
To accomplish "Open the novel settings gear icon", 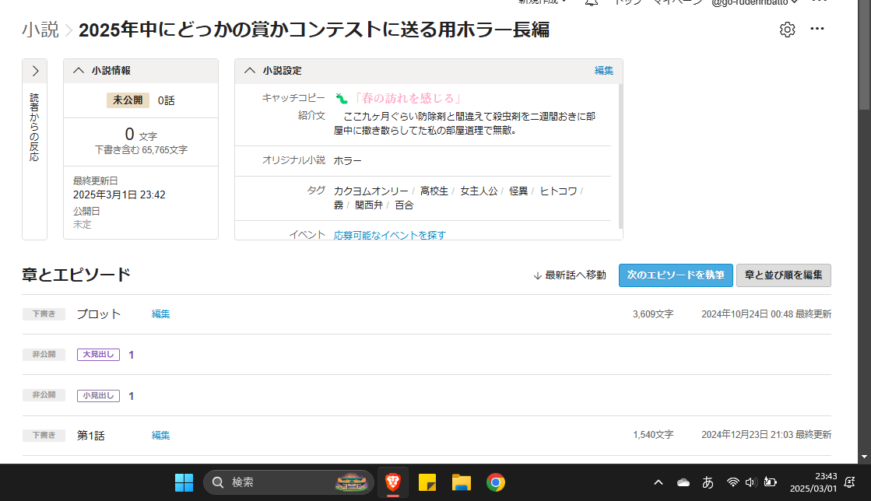I will click(787, 30).
